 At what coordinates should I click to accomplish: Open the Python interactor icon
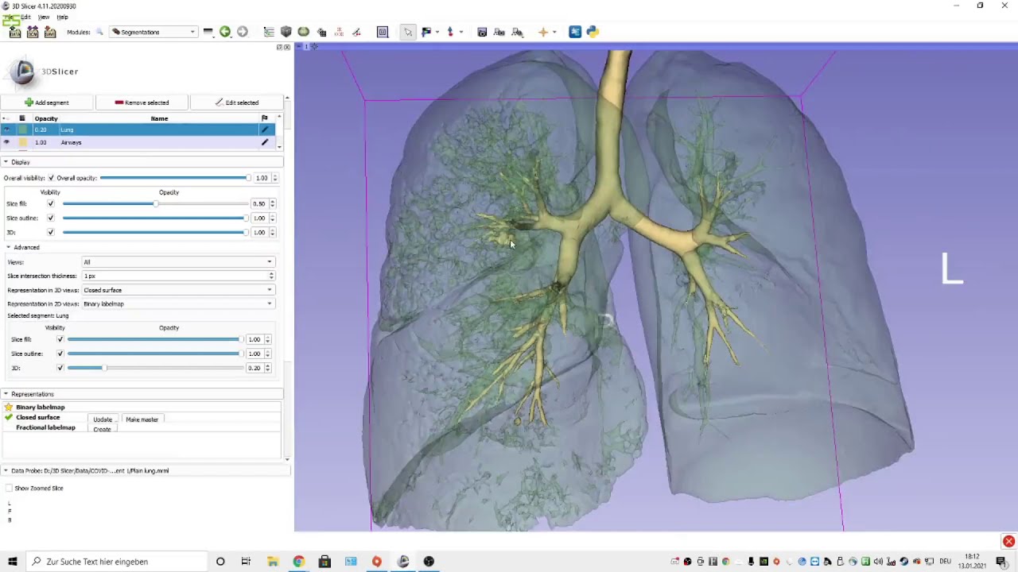coord(593,32)
